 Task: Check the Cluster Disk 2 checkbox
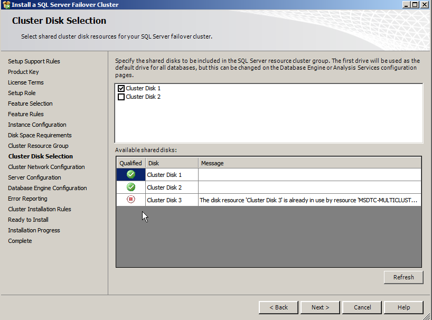click(121, 97)
